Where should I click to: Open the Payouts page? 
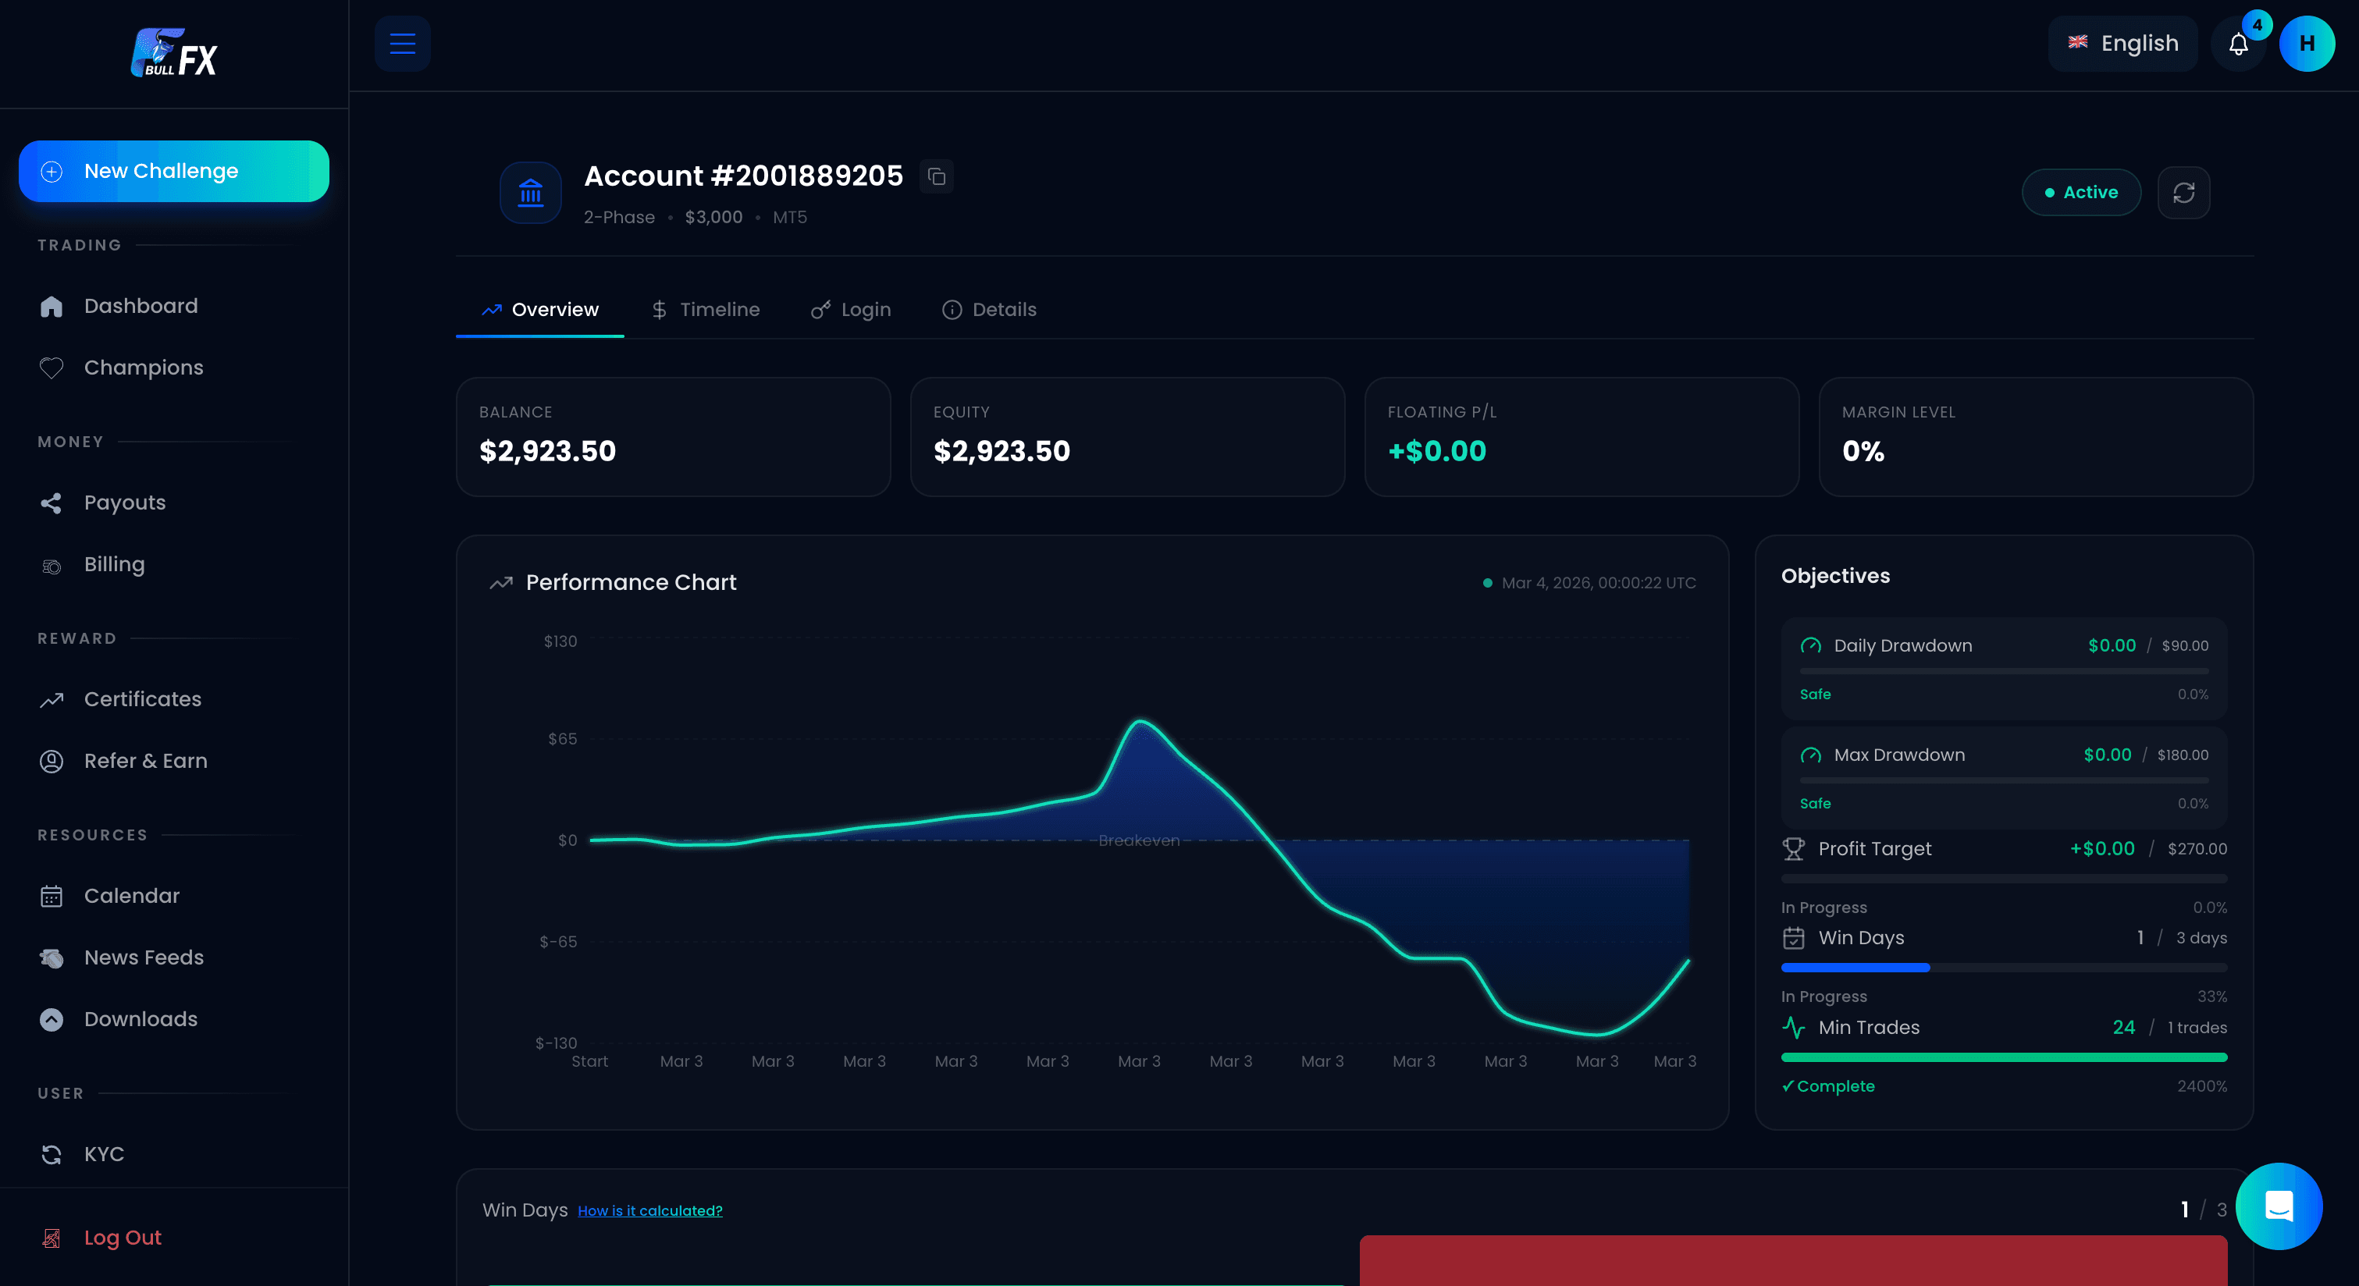[x=125, y=502]
